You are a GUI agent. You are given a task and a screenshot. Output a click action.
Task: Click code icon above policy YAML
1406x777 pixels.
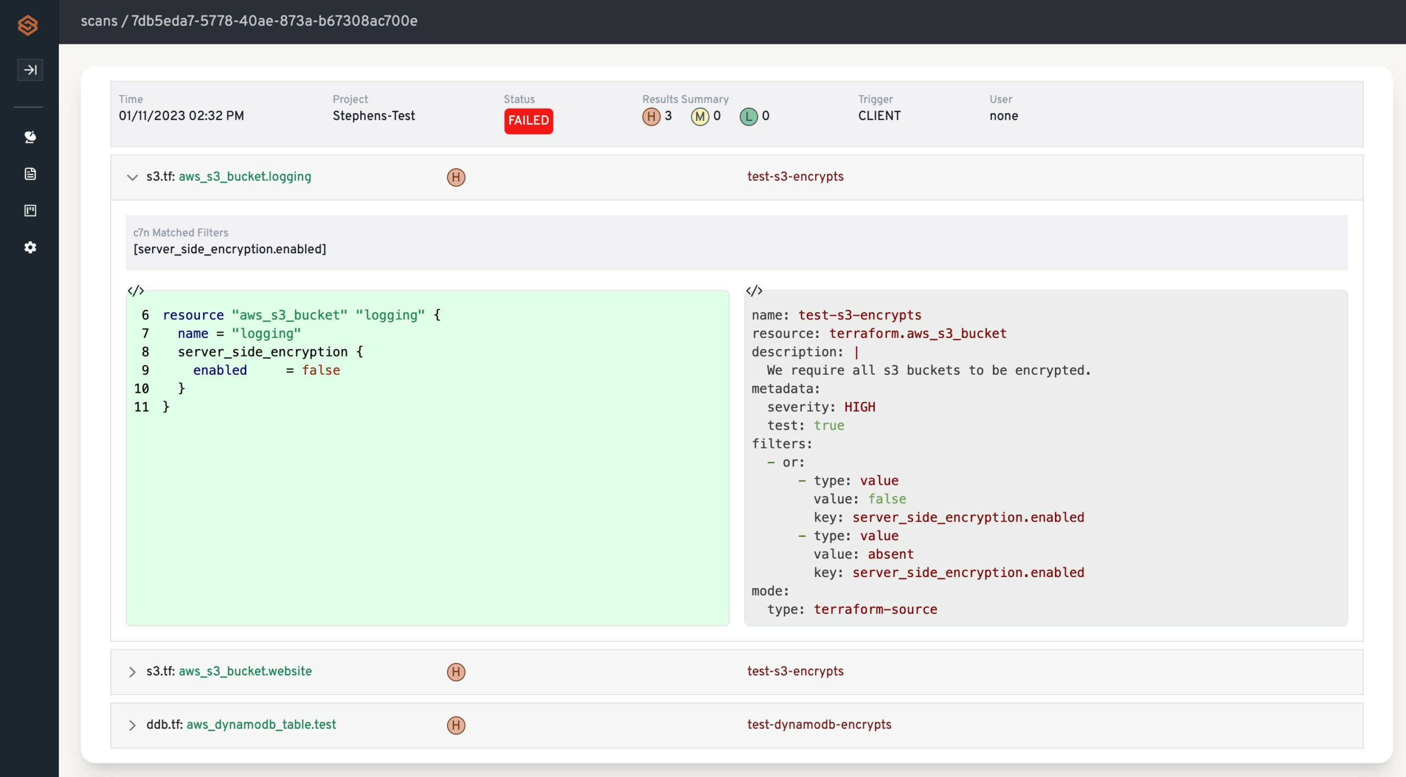pos(754,291)
